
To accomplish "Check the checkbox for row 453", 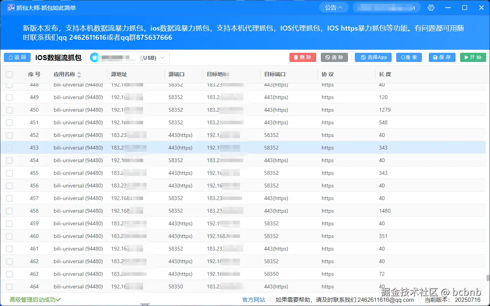I will (x=9, y=148).
